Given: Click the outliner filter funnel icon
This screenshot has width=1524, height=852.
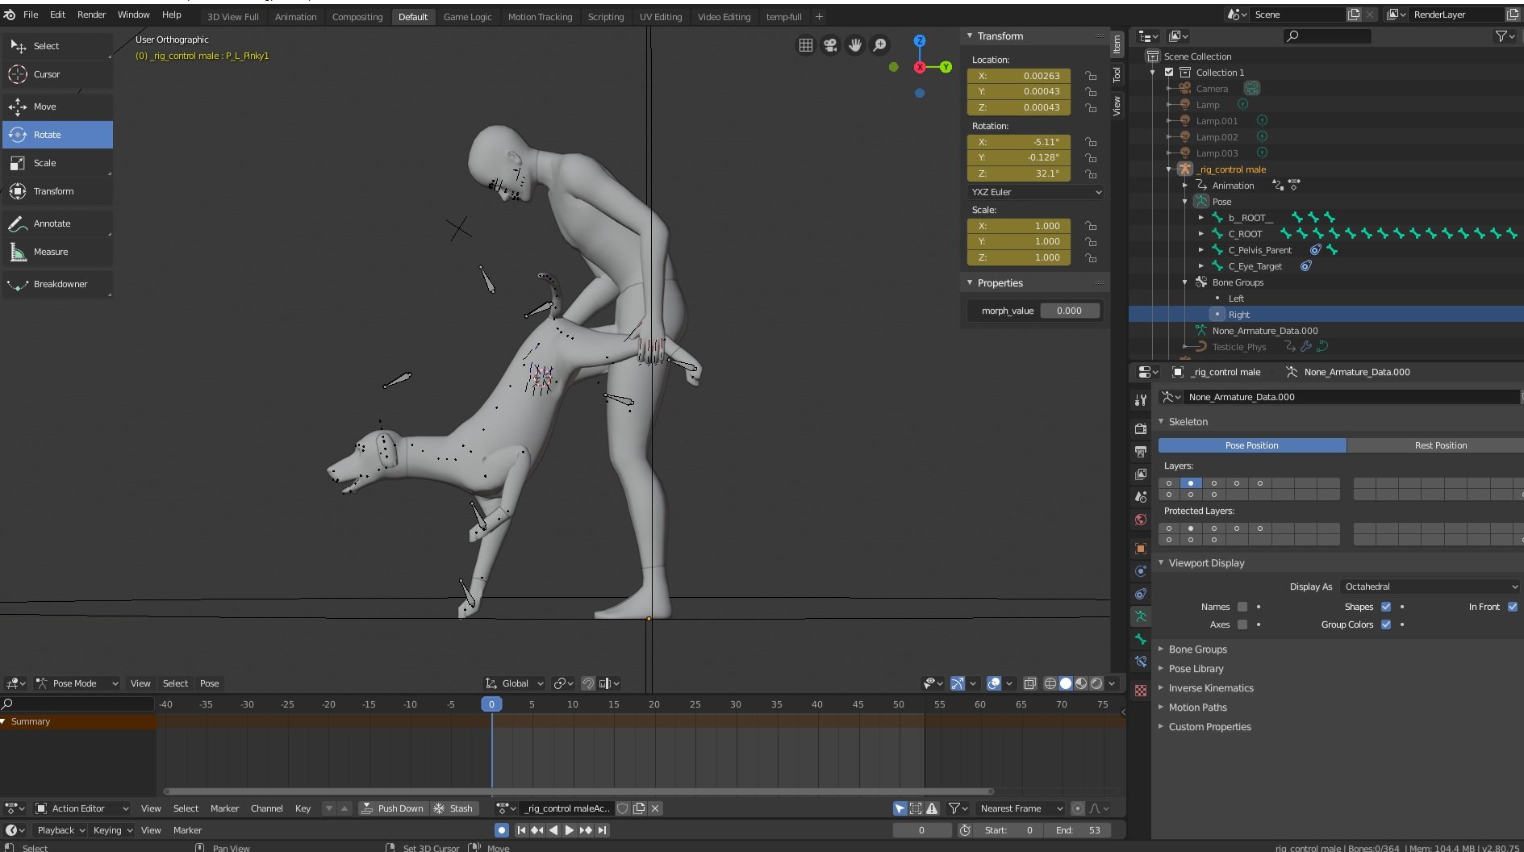Looking at the screenshot, I should pyautogui.click(x=1505, y=36).
